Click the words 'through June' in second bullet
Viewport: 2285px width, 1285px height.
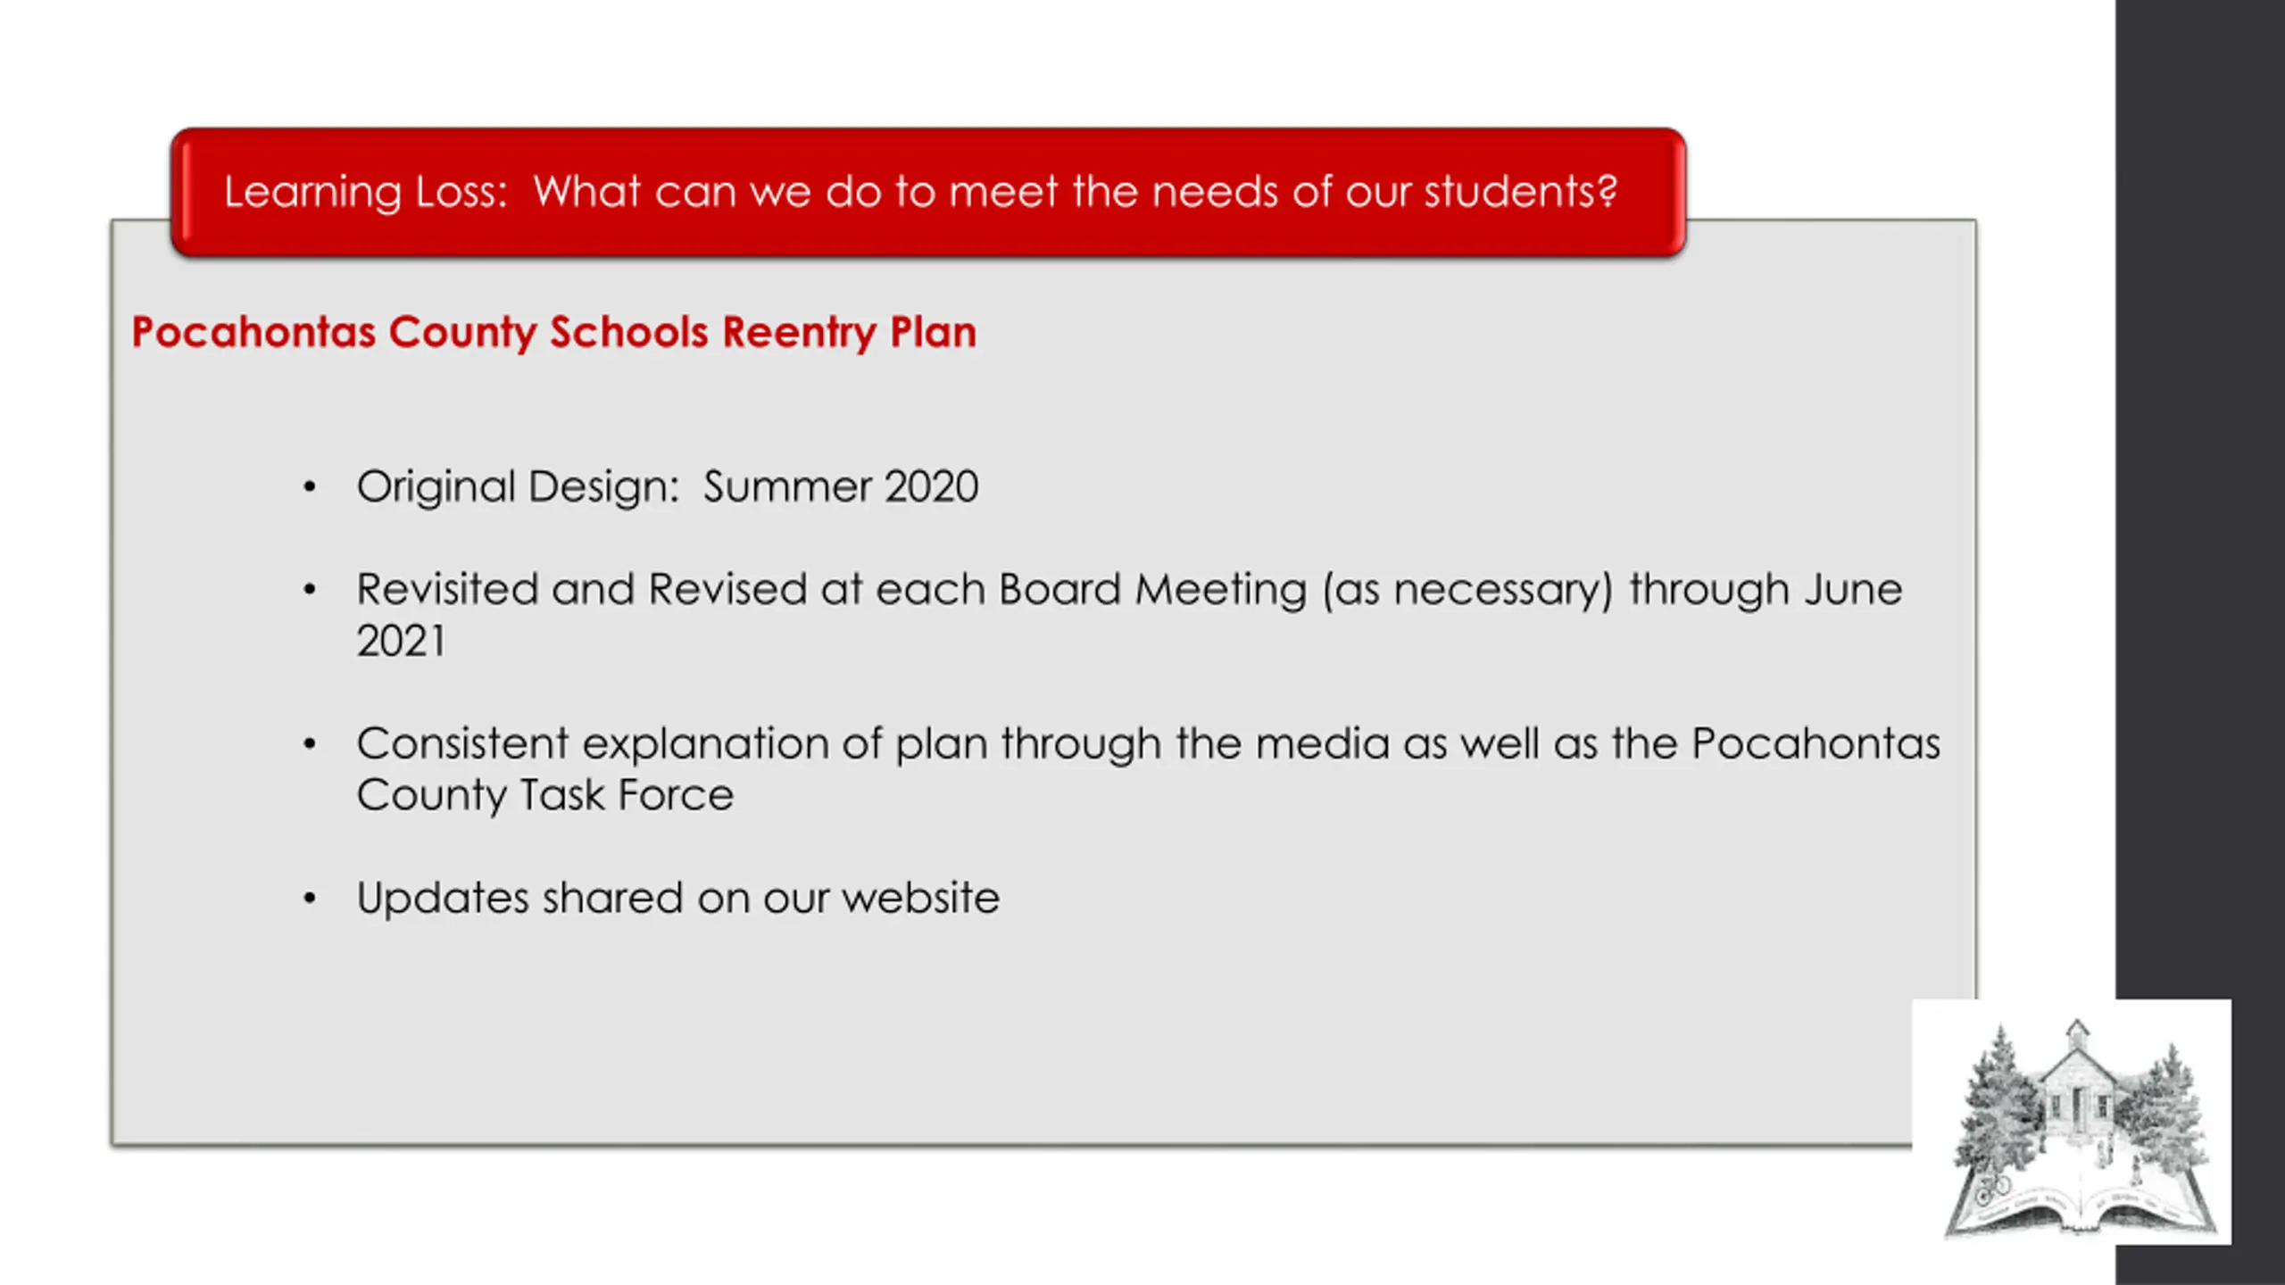click(x=1766, y=590)
